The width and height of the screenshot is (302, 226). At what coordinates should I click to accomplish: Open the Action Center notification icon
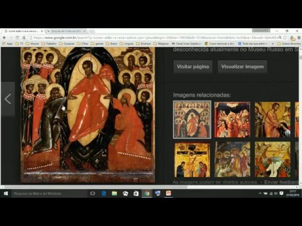(x=281, y=193)
